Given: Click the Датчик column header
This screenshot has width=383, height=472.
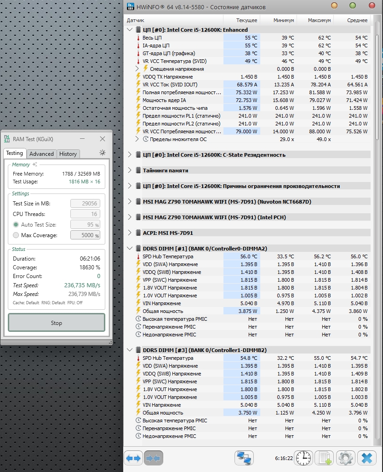Looking at the screenshot, I should pos(174,20).
